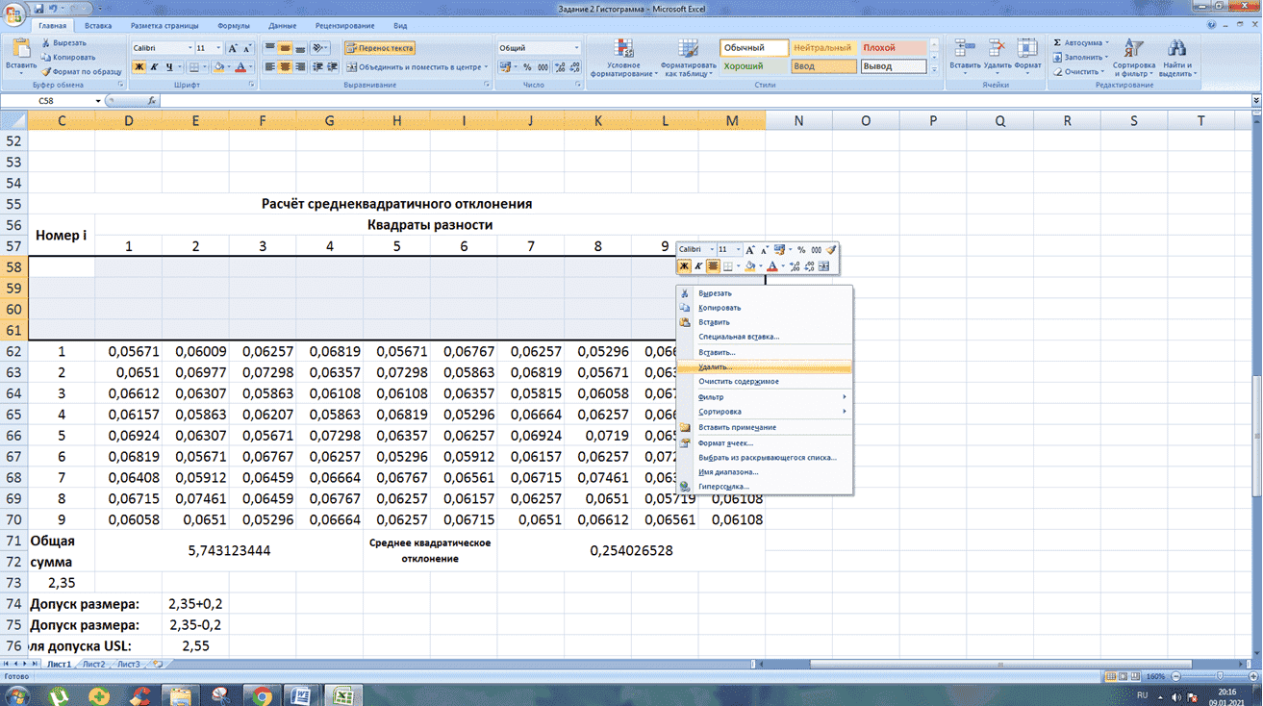
Task: Open the ribbon font name dropdown
Action: [x=189, y=48]
